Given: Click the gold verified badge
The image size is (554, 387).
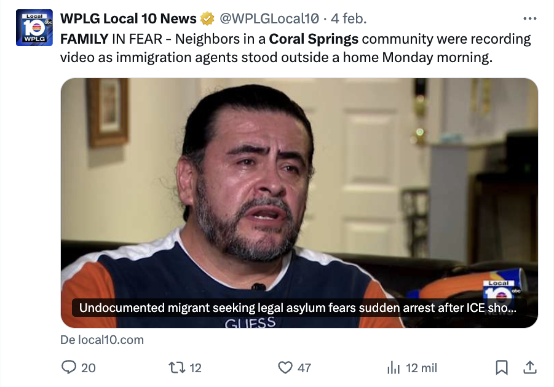Looking at the screenshot, I should (207, 18).
